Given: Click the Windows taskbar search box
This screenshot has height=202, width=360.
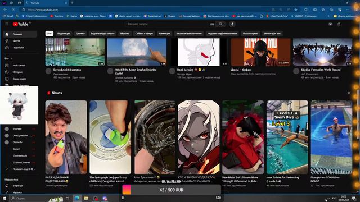Looking at the screenshot, I should click(37, 198).
